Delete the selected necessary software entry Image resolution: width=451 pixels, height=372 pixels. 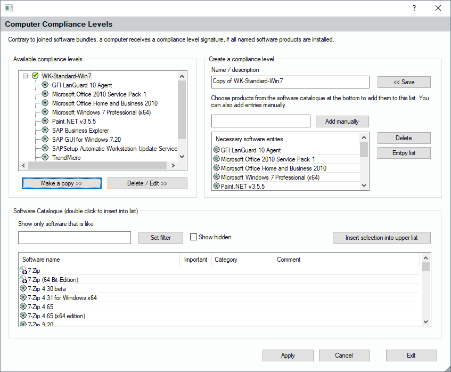pos(404,138)
